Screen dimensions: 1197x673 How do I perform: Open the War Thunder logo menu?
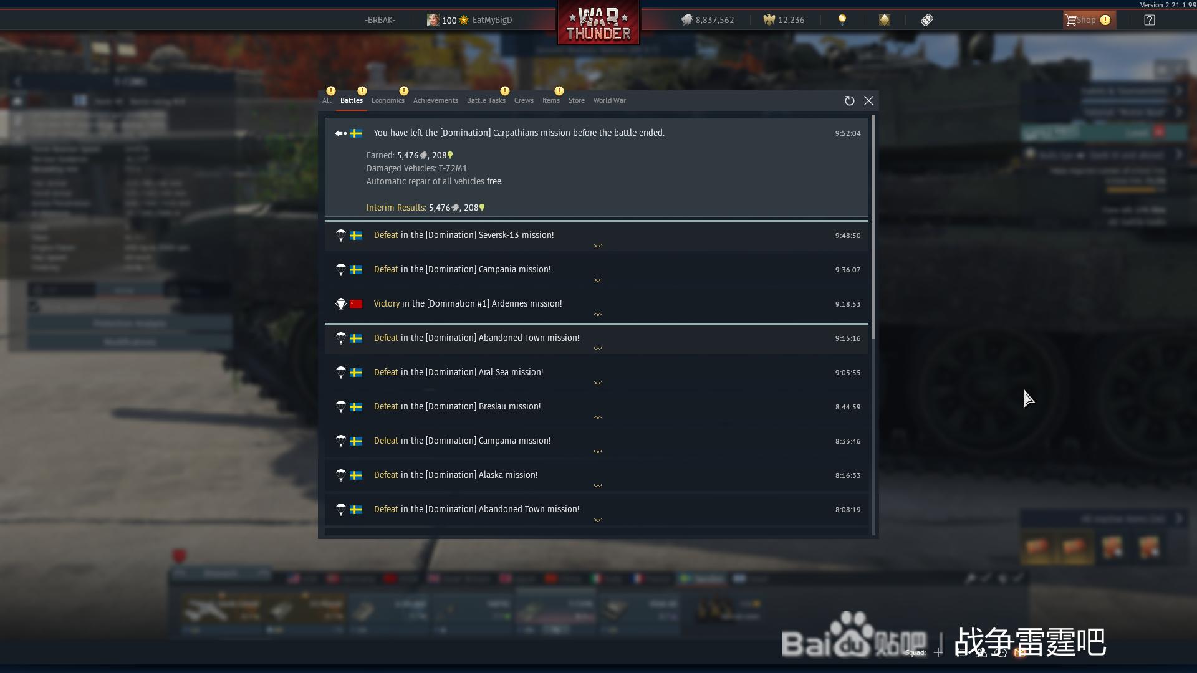click(598, 23)
